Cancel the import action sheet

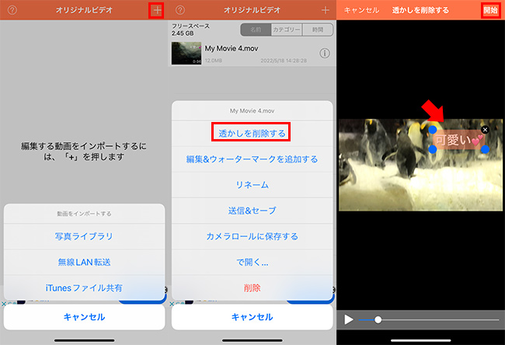tap(84, 317)
